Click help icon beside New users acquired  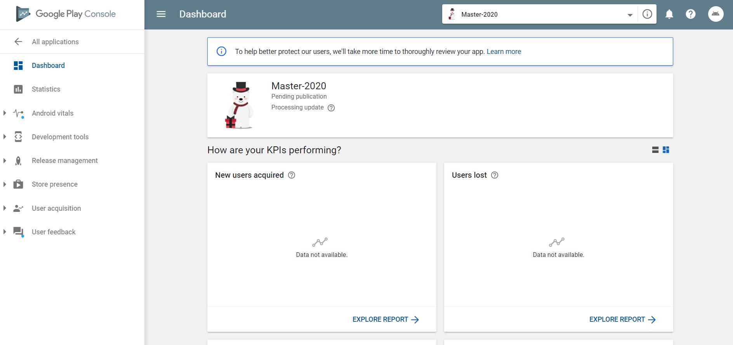pos(292,175)
